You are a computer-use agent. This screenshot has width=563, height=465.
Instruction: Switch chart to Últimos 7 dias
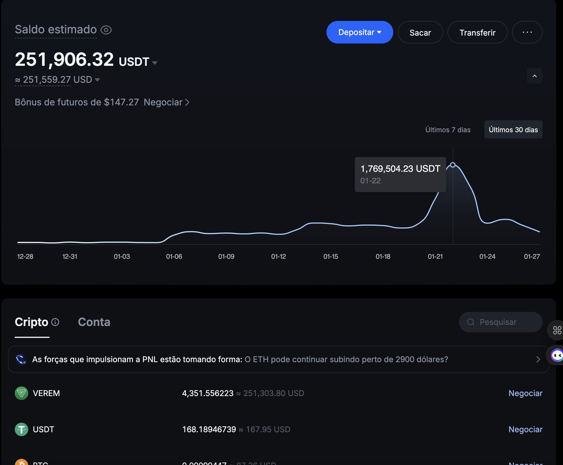448,130
